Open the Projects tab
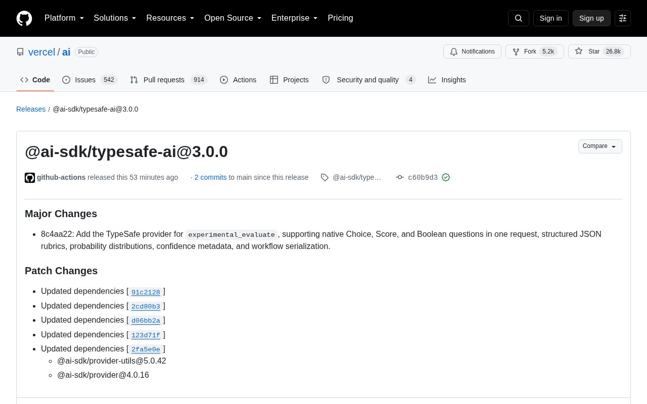The height and width of the screenshot is (404, 647). pos(289,80)
